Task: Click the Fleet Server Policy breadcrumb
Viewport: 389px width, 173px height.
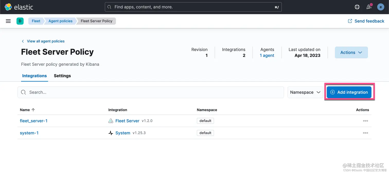Action: click(x=96, y=21)
